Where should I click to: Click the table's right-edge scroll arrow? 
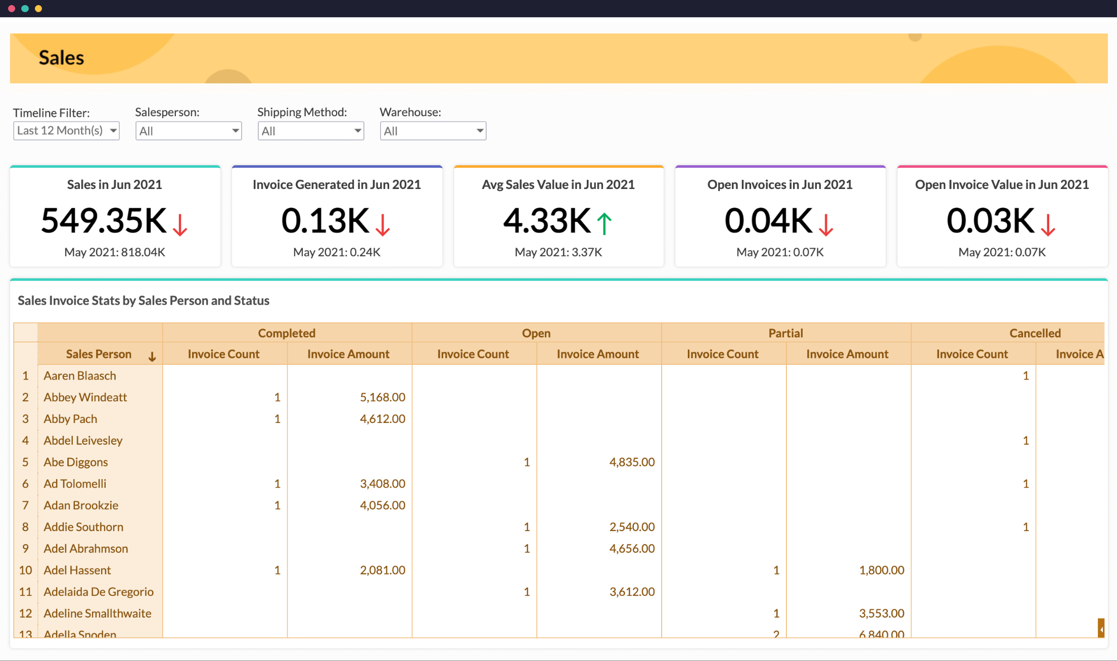1101,628
